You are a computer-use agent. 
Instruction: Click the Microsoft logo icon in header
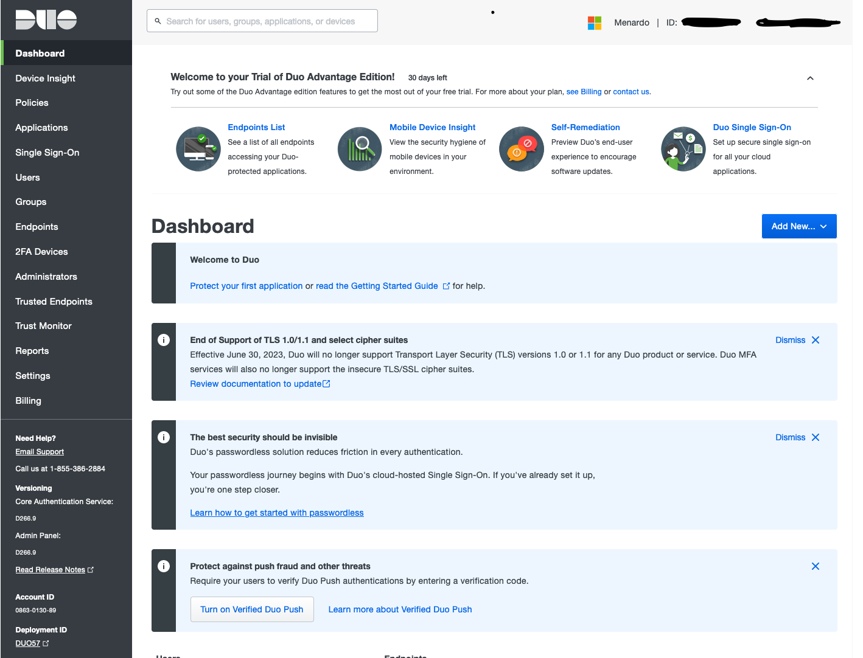pyautogui.click(x=595, y=23)
